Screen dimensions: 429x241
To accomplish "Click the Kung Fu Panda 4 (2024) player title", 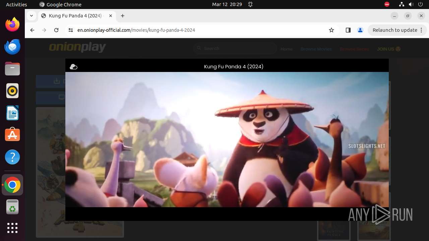I will pos(234,67).
